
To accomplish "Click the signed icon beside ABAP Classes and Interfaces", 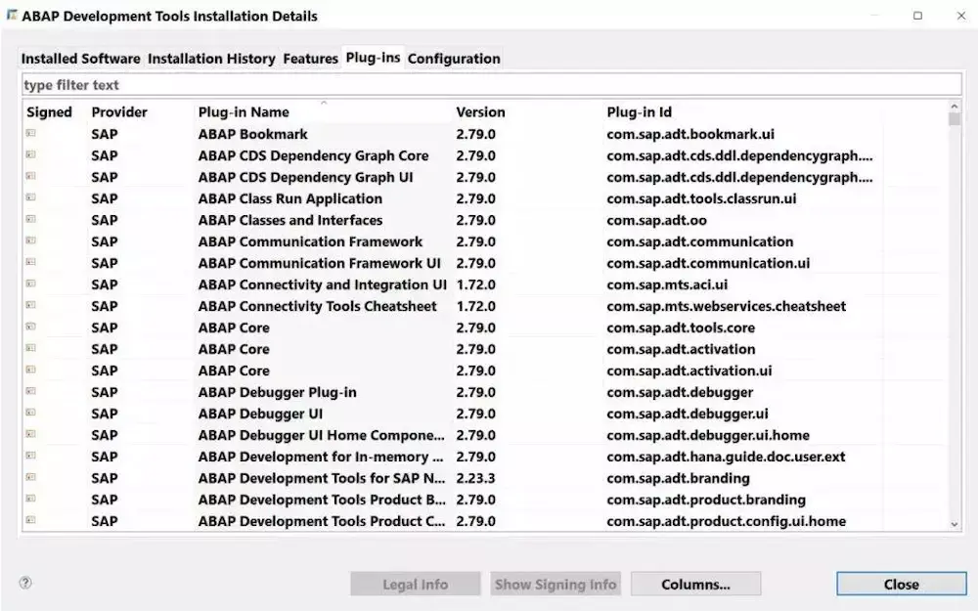I will click(31, 220).
